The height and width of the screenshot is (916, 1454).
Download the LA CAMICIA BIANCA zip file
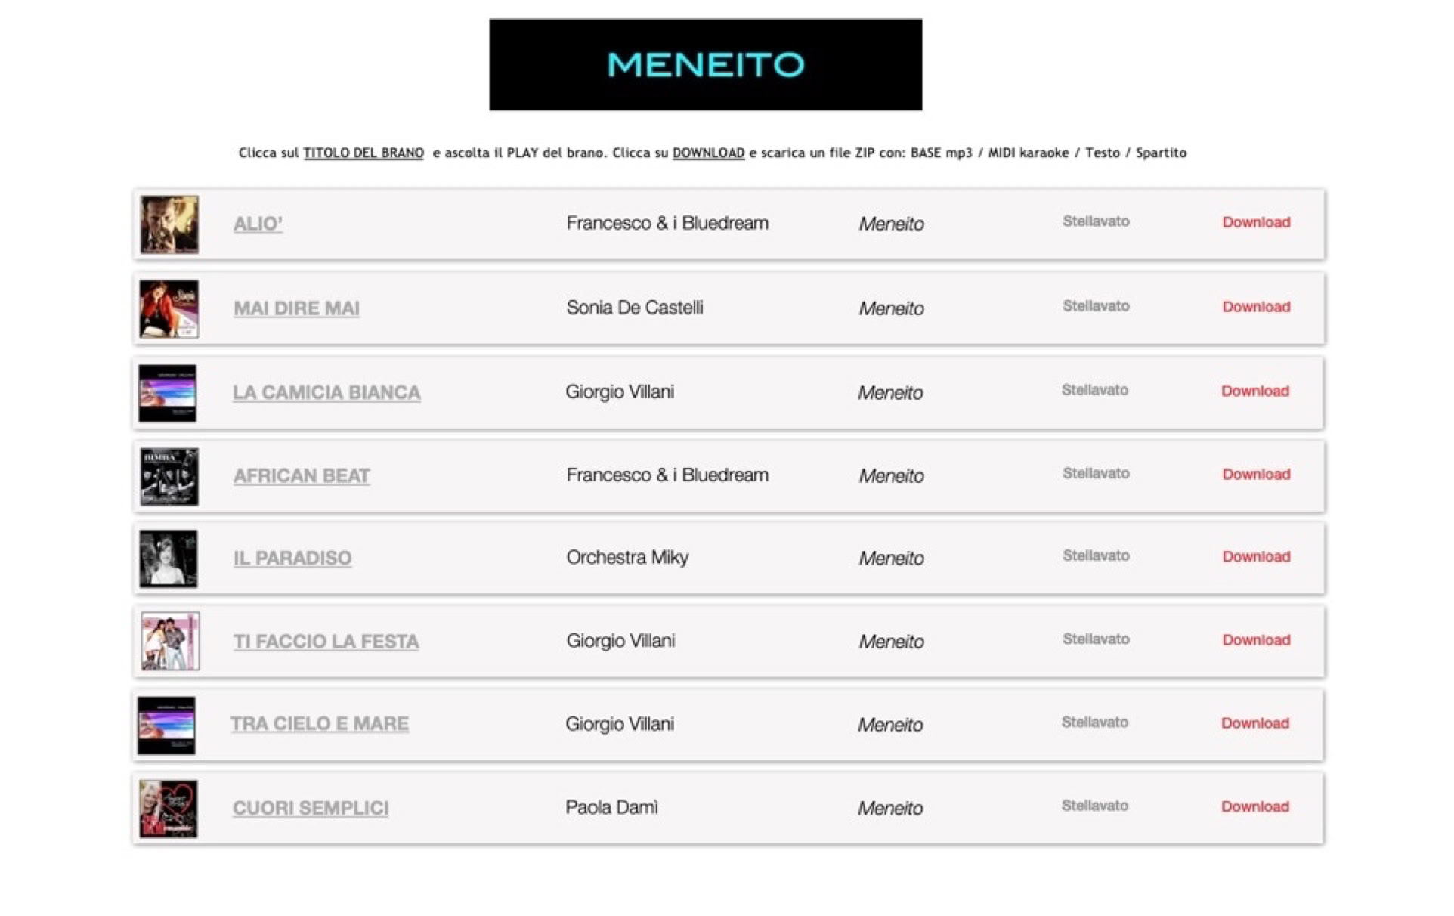point(1255,391)
